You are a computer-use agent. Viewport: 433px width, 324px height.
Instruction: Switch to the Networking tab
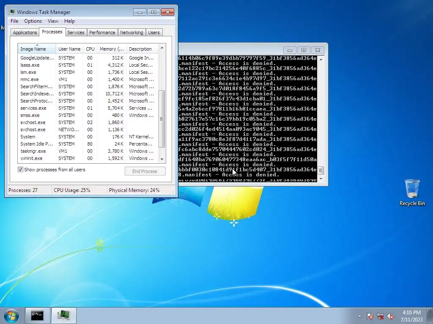132,32
